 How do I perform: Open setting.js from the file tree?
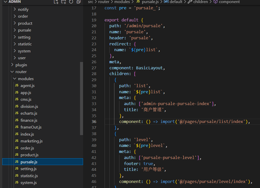(29, 169)
